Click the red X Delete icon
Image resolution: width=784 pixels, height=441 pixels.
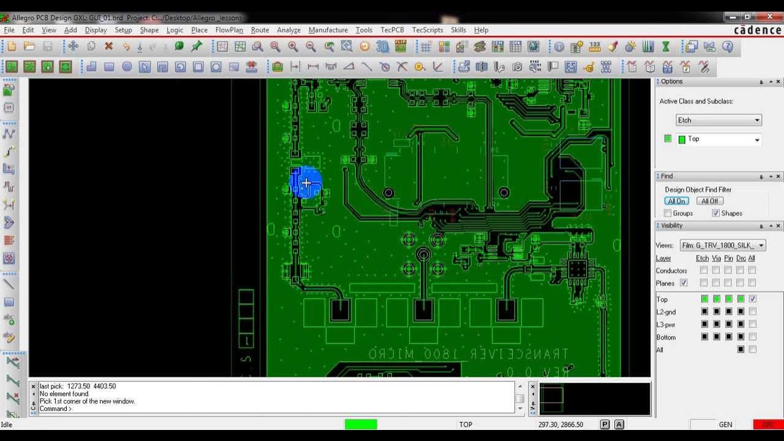pos(108,47)
